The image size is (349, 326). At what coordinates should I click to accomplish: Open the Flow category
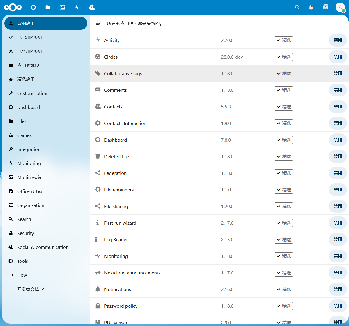click(x=46, y=275)
